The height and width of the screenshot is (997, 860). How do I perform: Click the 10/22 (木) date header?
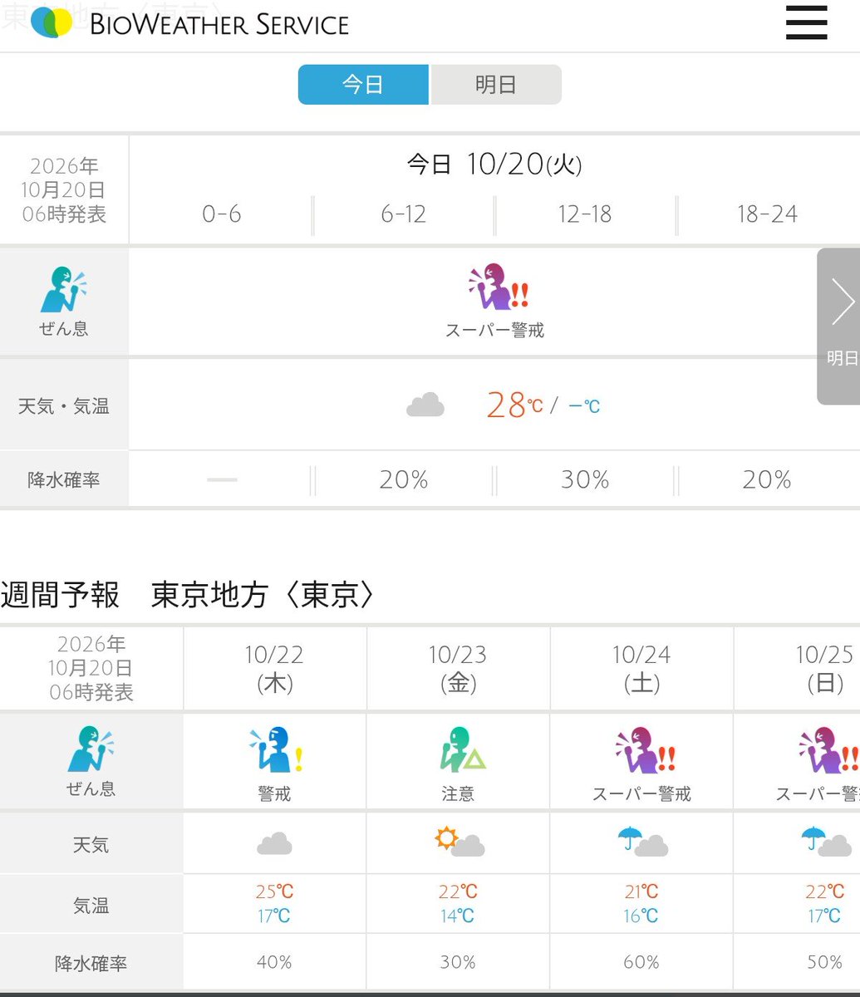coord(274,669)
